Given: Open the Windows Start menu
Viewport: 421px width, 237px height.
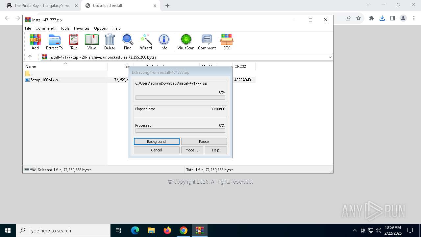Looking at the screenshot, I should 8,230.
